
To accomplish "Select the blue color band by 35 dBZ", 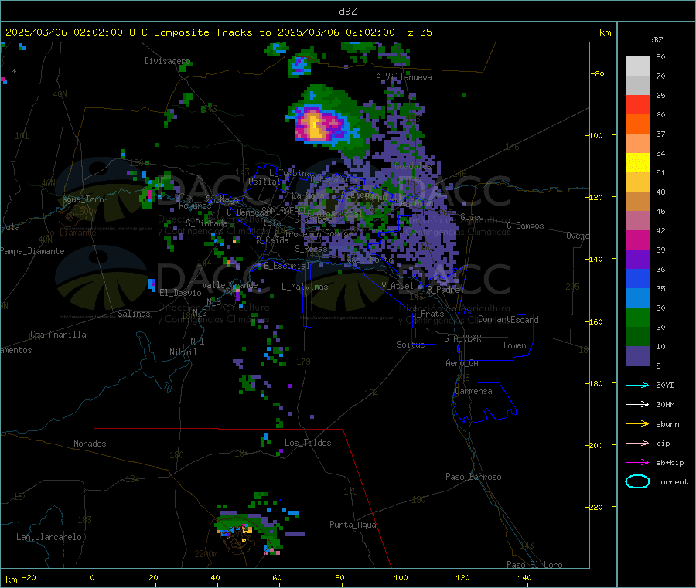I will 637,278.
